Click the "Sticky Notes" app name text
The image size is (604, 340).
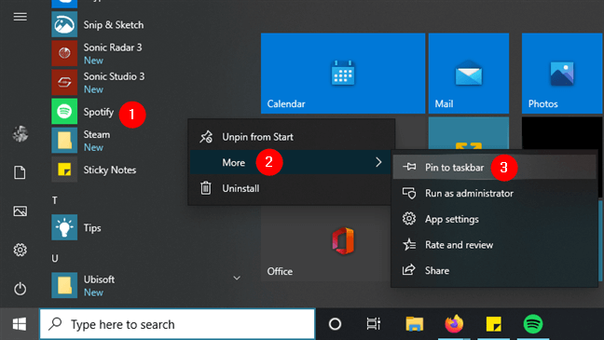click(x=110, y=170)
